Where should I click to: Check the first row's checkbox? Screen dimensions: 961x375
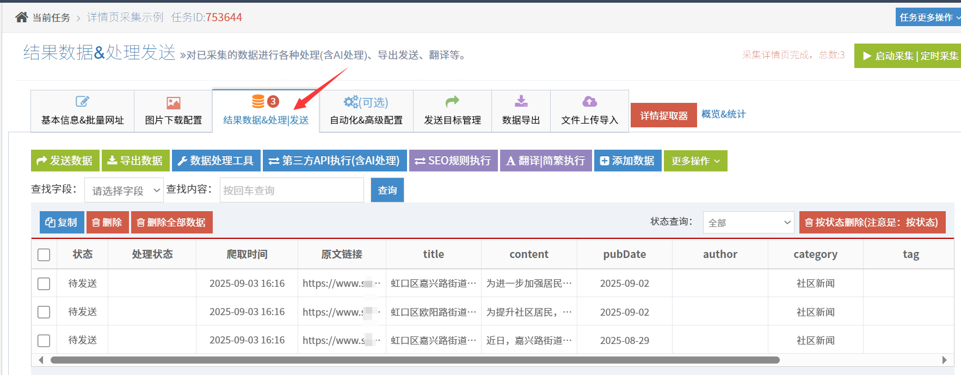pyautogui.click(x=44, y=284)
